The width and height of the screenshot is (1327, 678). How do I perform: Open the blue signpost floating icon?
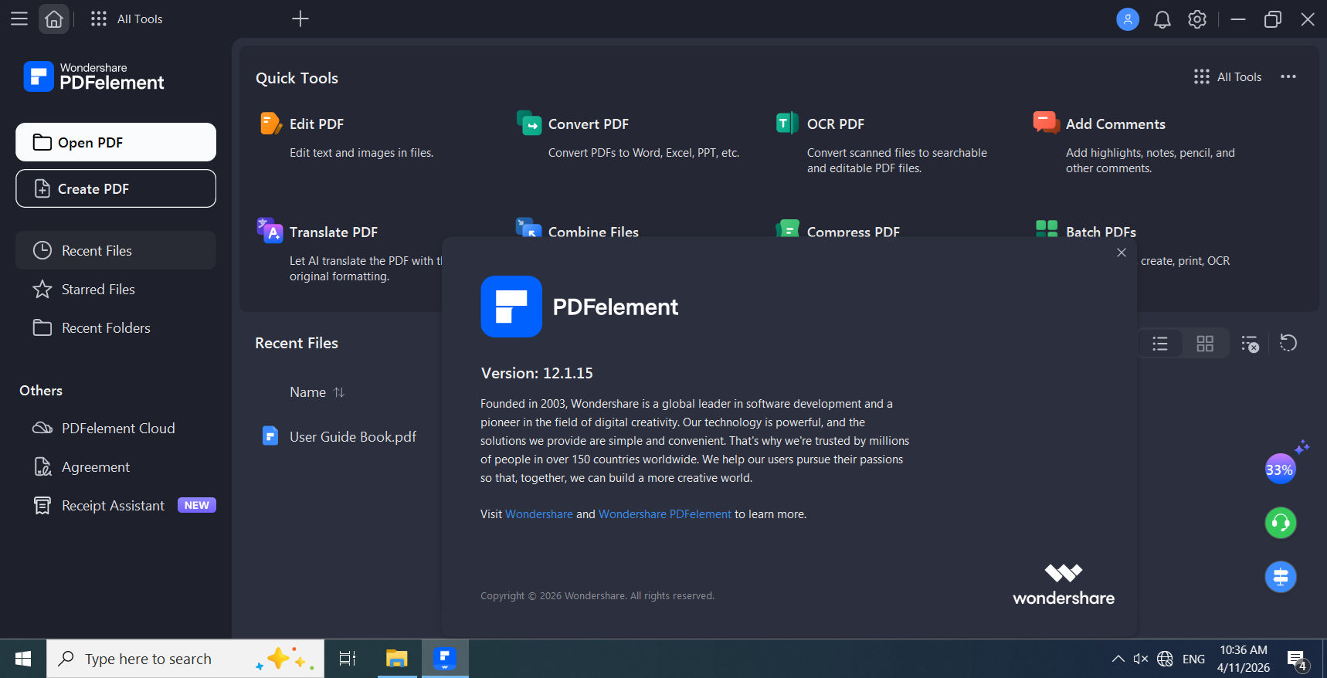click(x=1280, y=577)
